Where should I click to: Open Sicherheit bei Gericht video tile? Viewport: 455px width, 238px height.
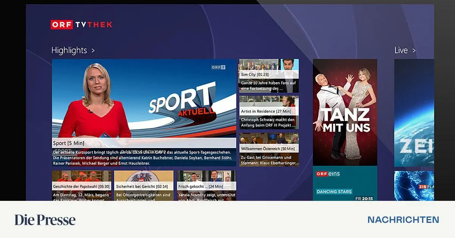144,186
